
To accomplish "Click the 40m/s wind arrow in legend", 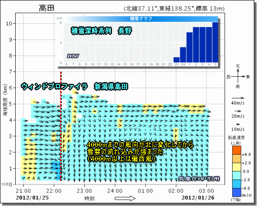I will [238, 98].
